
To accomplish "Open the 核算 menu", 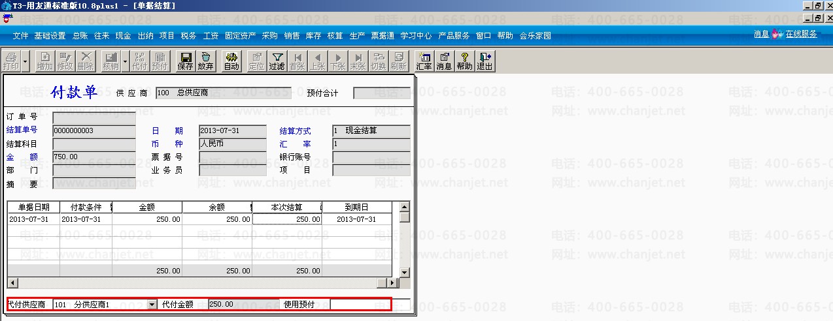I will click(x=335, y=36).
